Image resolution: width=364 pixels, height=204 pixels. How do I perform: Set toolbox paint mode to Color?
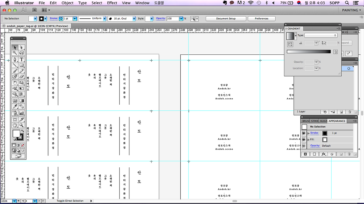point(14,145)
